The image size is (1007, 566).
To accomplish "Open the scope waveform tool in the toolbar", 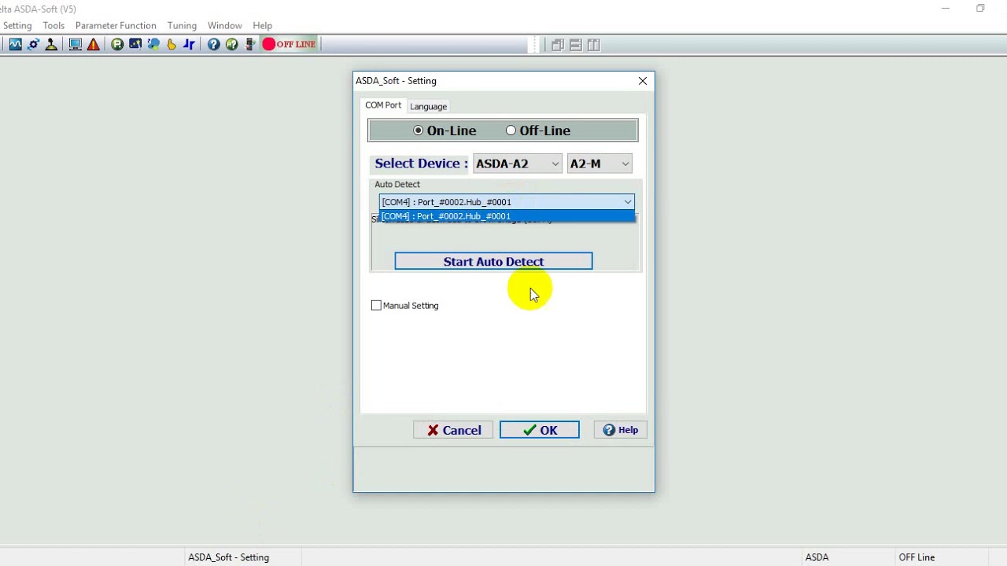I will pos(15,45).
